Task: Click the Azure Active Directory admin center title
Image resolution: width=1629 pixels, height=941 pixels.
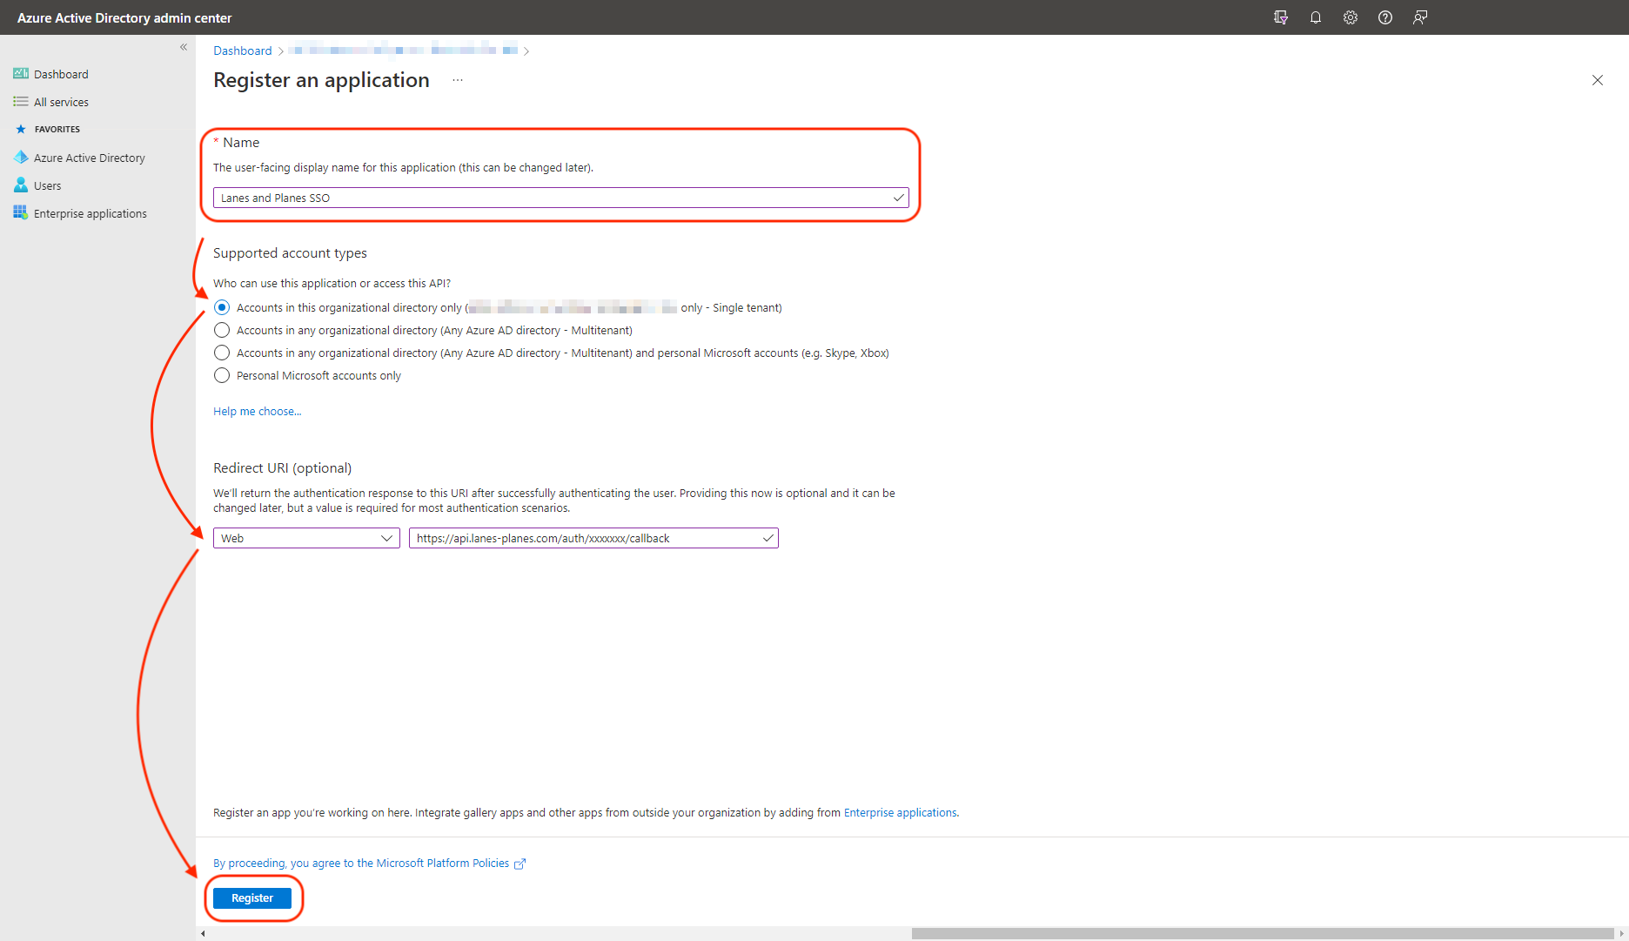Action: (124, 17)
